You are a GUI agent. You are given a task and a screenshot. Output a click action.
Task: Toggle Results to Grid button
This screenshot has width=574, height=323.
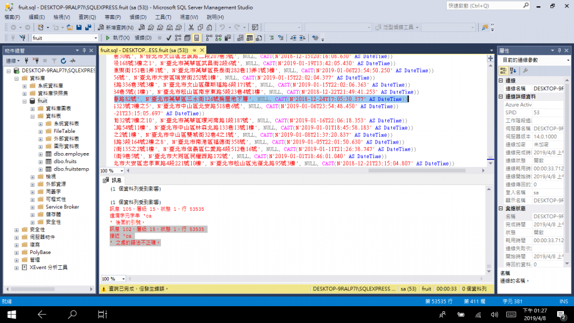click(x=249, y=38)
